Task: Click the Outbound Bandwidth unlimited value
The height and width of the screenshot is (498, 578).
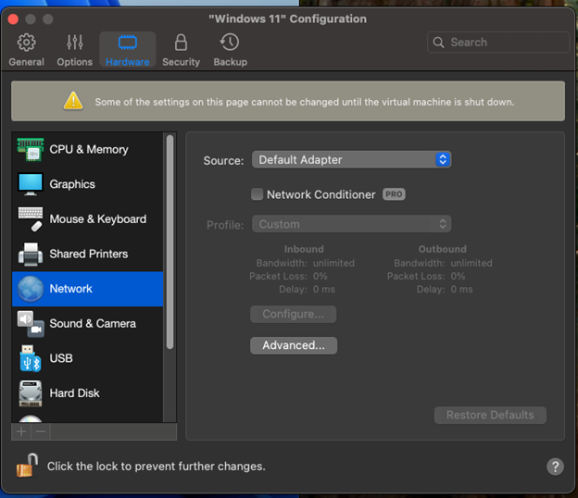Action: click(x=471, y=263)
